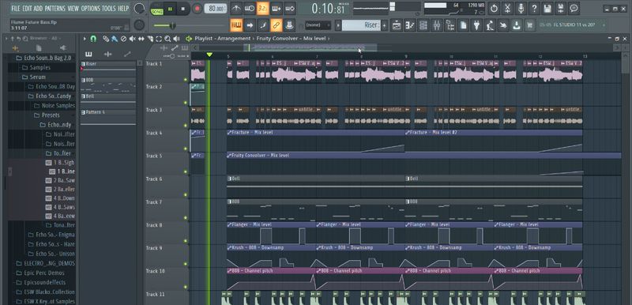Open the ADD menu
Image resolution: width=632 pixels, height=305 pixels.
[x=38, y=8]
